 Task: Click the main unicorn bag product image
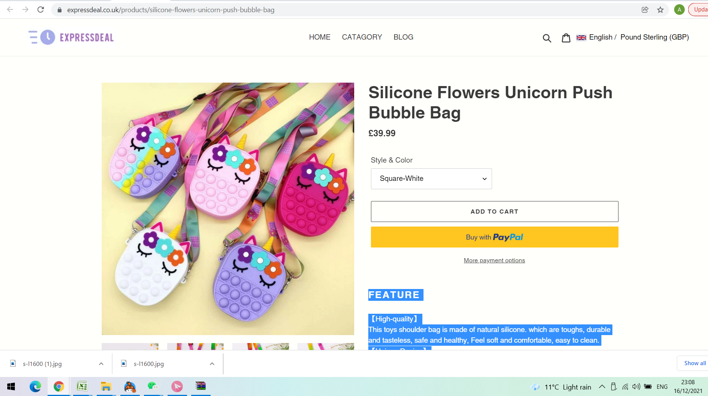228,209
